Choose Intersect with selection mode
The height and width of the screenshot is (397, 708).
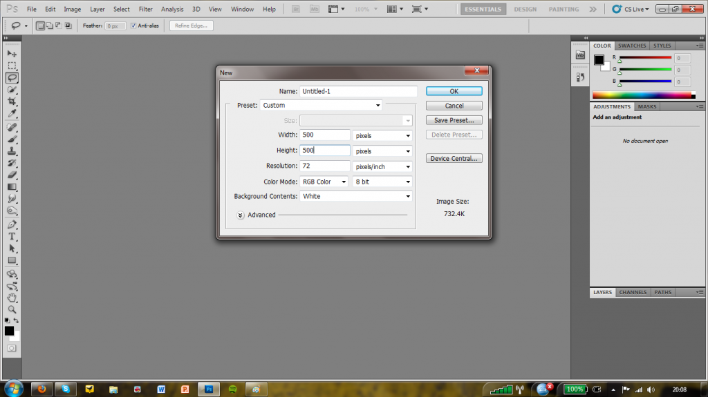(68, 26)
